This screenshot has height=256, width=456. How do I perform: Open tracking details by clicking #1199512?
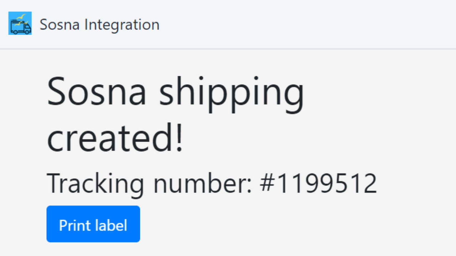click(318, 183)
